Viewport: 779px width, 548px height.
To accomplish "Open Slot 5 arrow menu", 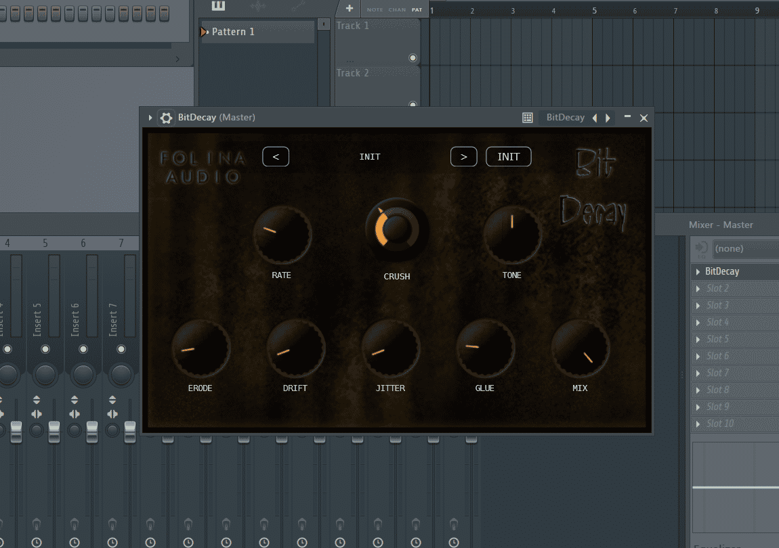I will (698, 339).
